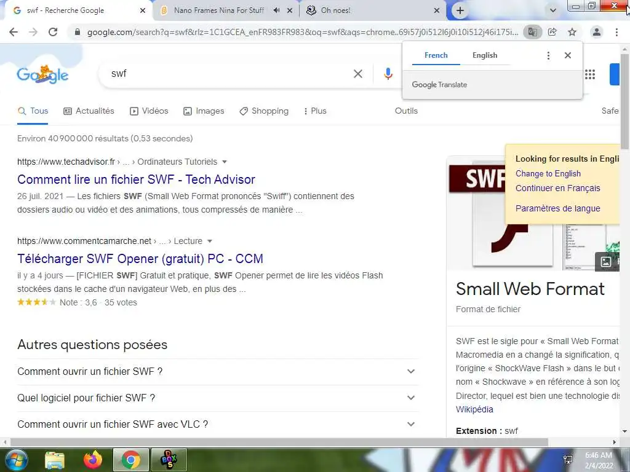Close the Nano Frames Nina For Stuff tab

click(x=290, y=10)
